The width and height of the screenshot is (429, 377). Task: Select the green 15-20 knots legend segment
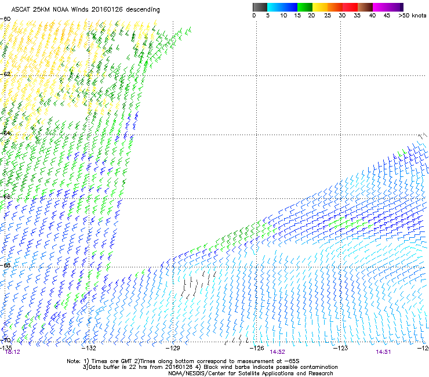click(x=305, y=7)
